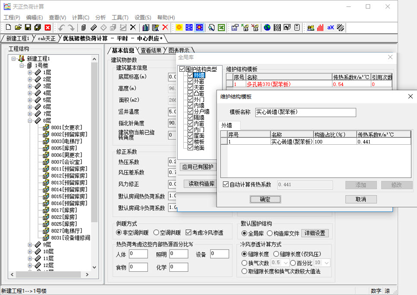Viewport: 417px width, 295px height.
Task: Click the two people users toolbar icon
Action: pyautogui.click(x=310, y=28)
